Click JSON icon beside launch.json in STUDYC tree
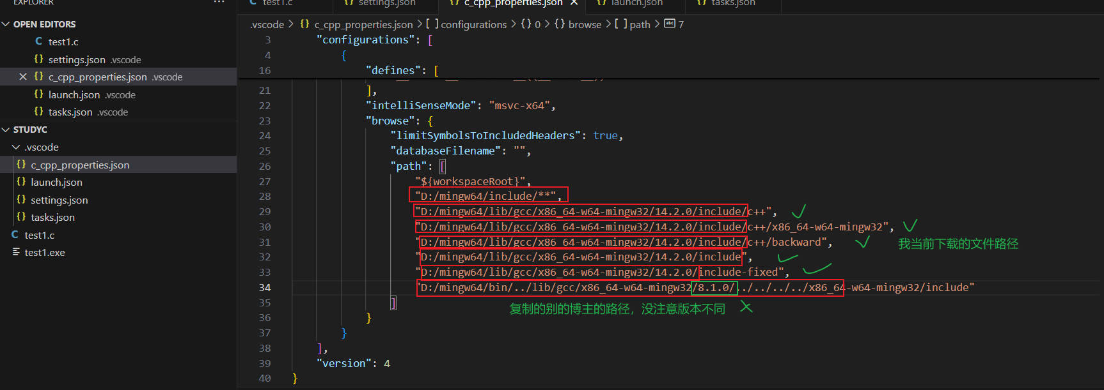The width and height of the screenshot is (1104, 390). click(x=21, y=182)
